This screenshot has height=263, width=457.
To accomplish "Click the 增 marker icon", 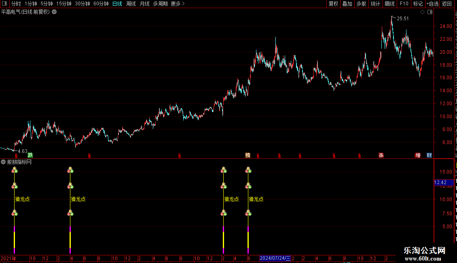I will [418, 155].
